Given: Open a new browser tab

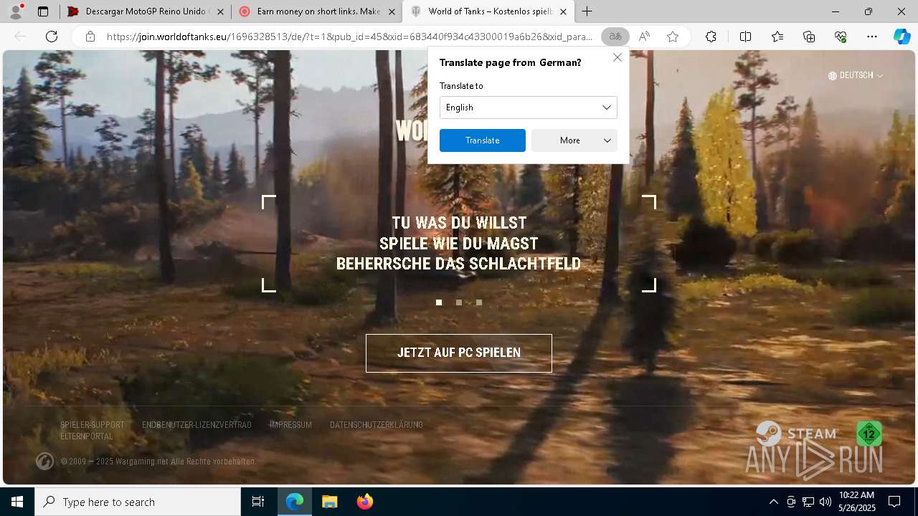Looking at the screenshot, I should (587, 11).
